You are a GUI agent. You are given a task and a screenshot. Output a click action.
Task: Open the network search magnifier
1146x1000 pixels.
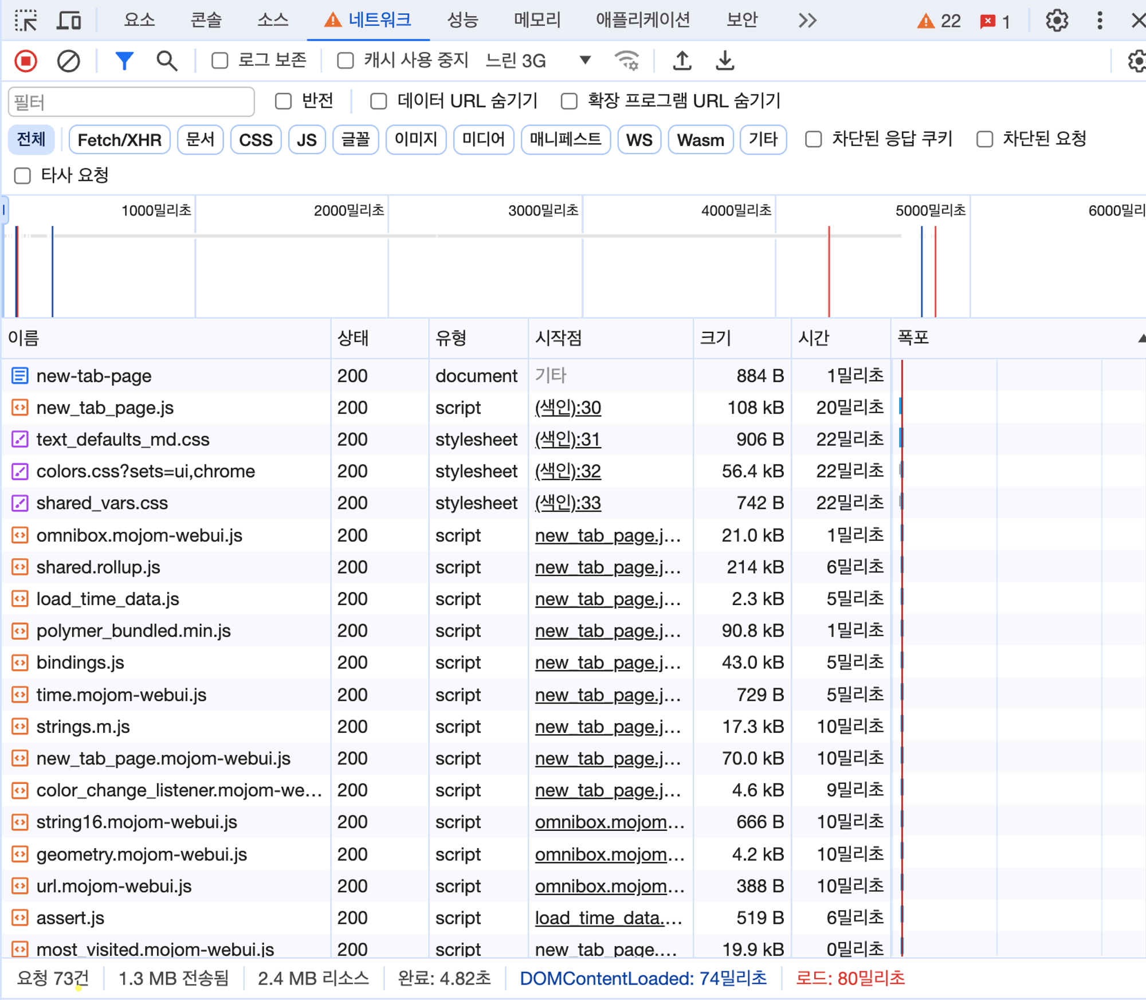pyautogui.click(x=166, y=61)
